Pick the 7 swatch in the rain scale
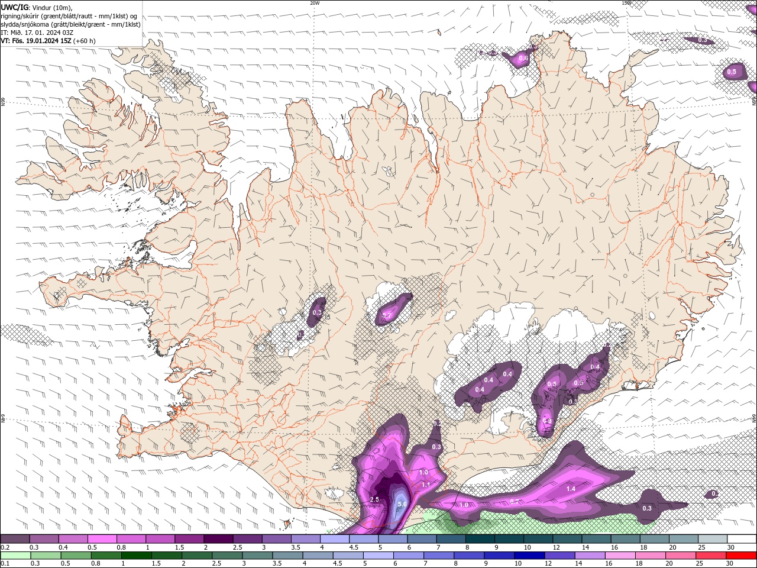The height and width of the screenshot is (568, 757). click(x=439, y=556)
